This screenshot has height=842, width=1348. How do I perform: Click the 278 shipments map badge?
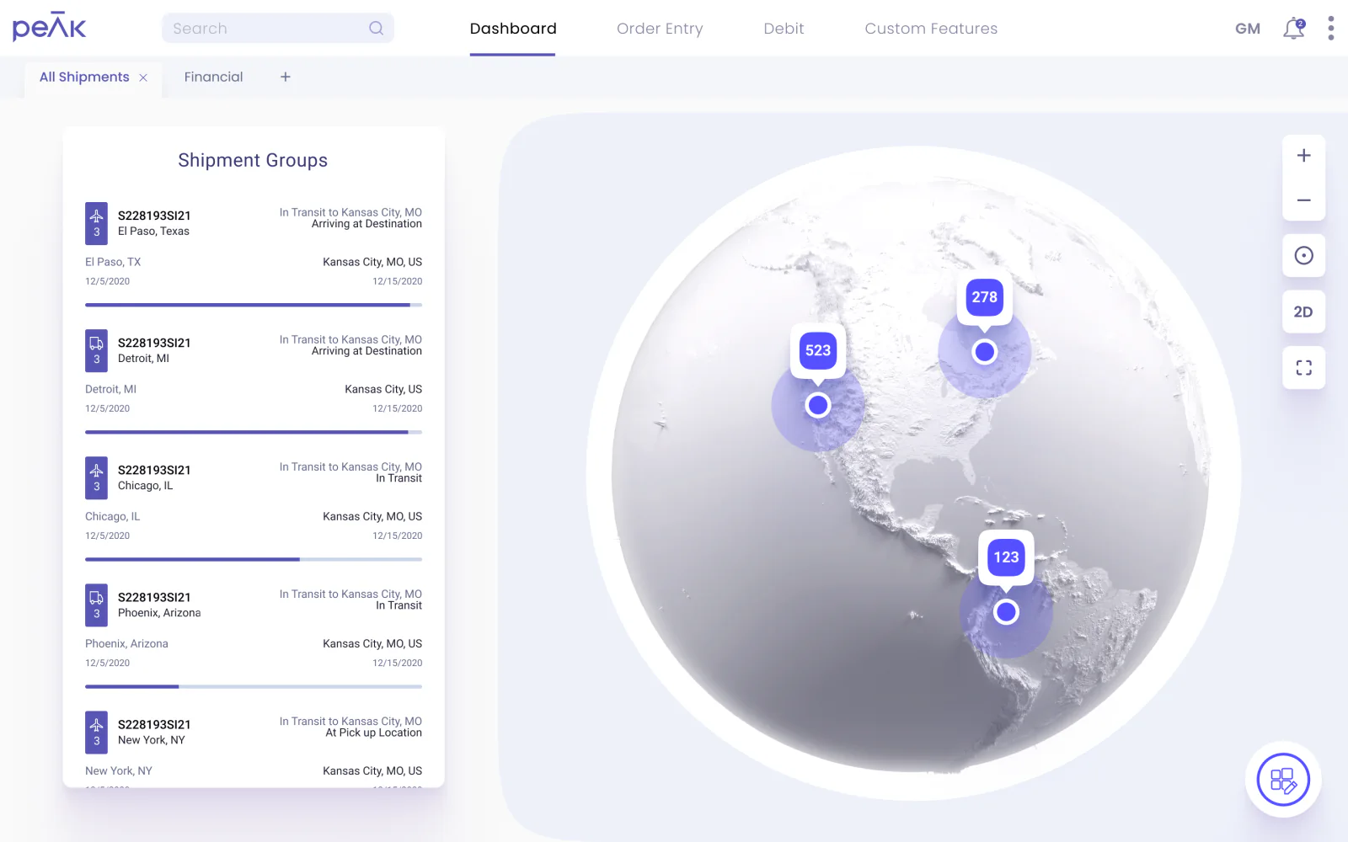984,296
